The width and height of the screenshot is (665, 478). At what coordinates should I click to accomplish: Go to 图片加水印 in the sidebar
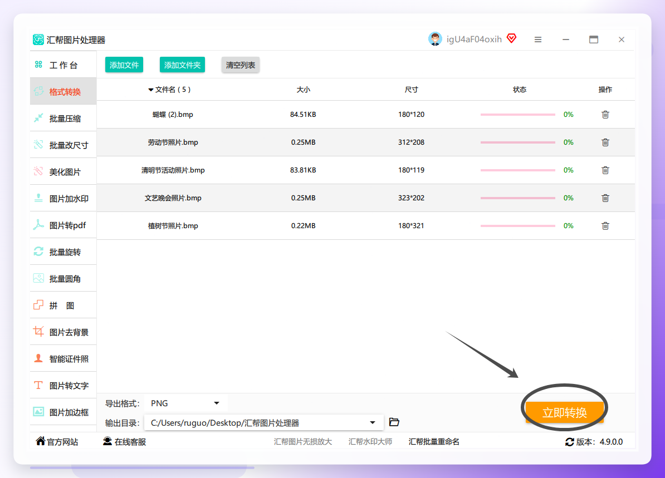tap(63, 198)
